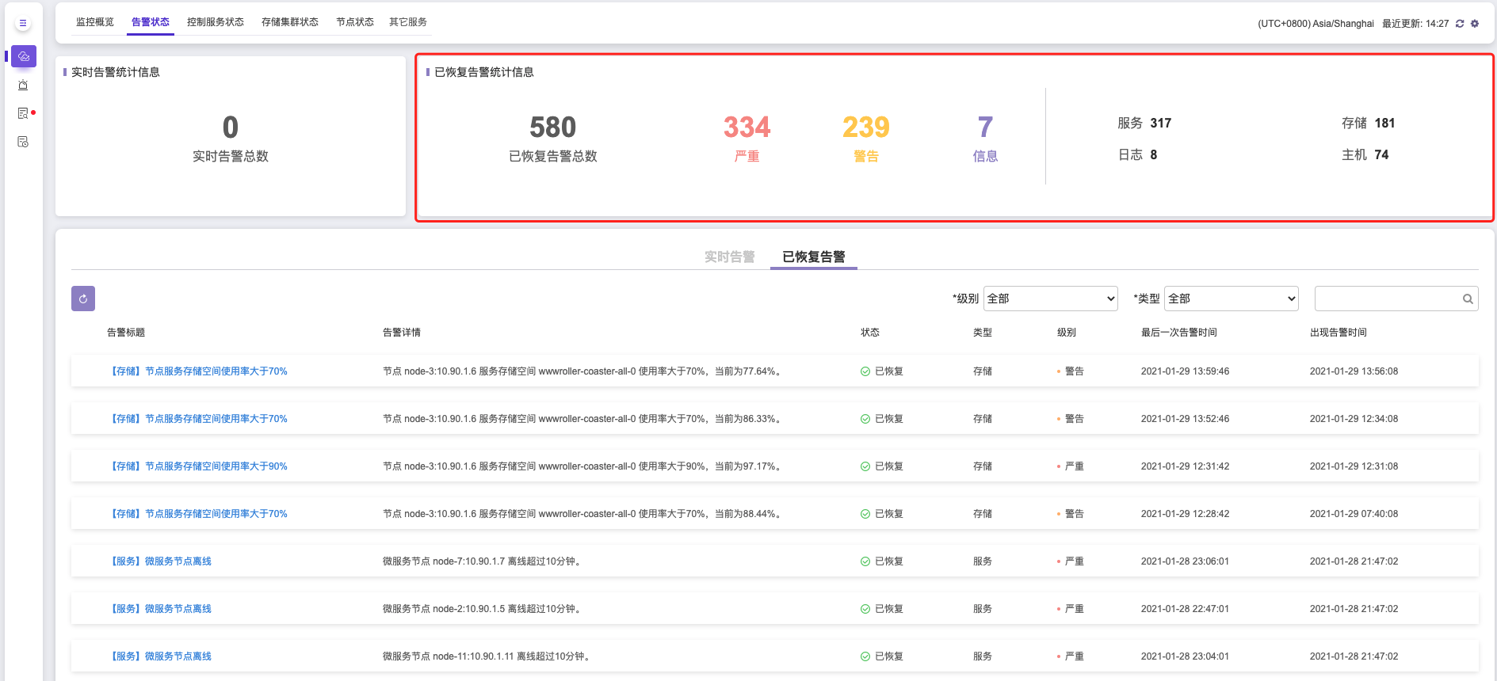
Task: Open the scheduled report sidebar icon
Action: coord(23,142)
